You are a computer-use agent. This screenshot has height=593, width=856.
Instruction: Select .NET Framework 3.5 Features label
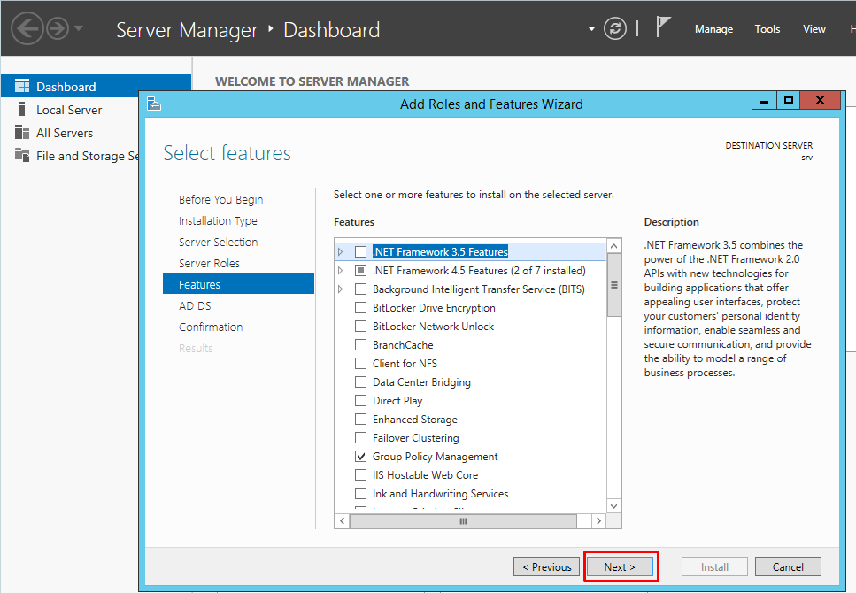pos(440,251)
